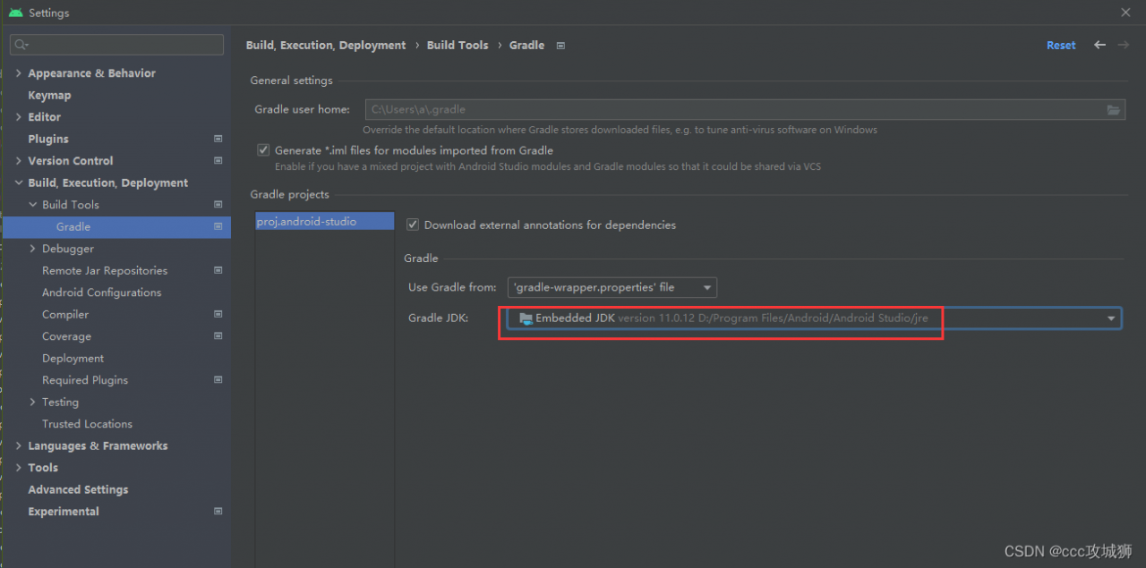This screenshot has width=1146, height=568.
Task: Click the folder browse icon in Gradle user home
Action: 1113,110
